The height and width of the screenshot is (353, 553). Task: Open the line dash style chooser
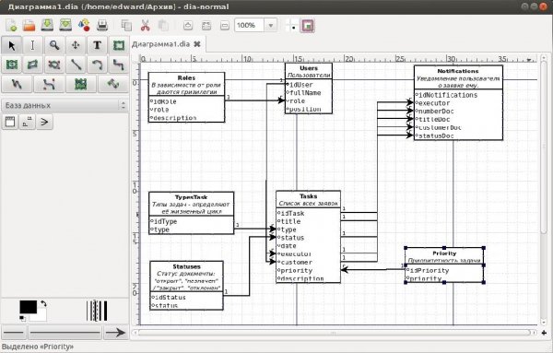pyautogui.click(x=65, y=332)
